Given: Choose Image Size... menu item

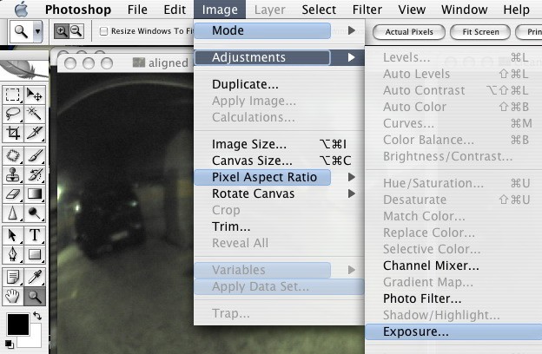Looking at the screenshot, I should [x=279, y=144].
